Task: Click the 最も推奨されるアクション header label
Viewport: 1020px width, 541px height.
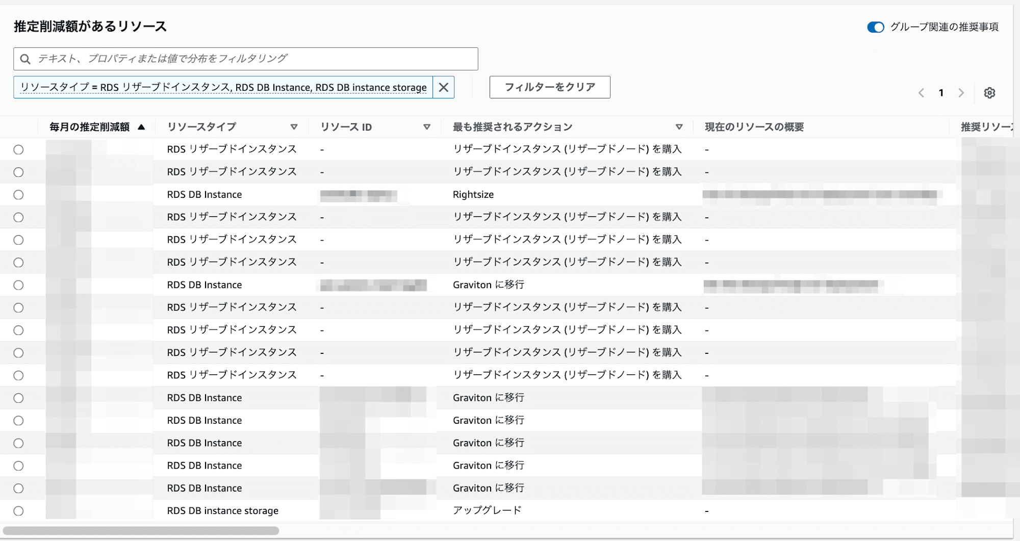Action: click(x=513, y=127)
